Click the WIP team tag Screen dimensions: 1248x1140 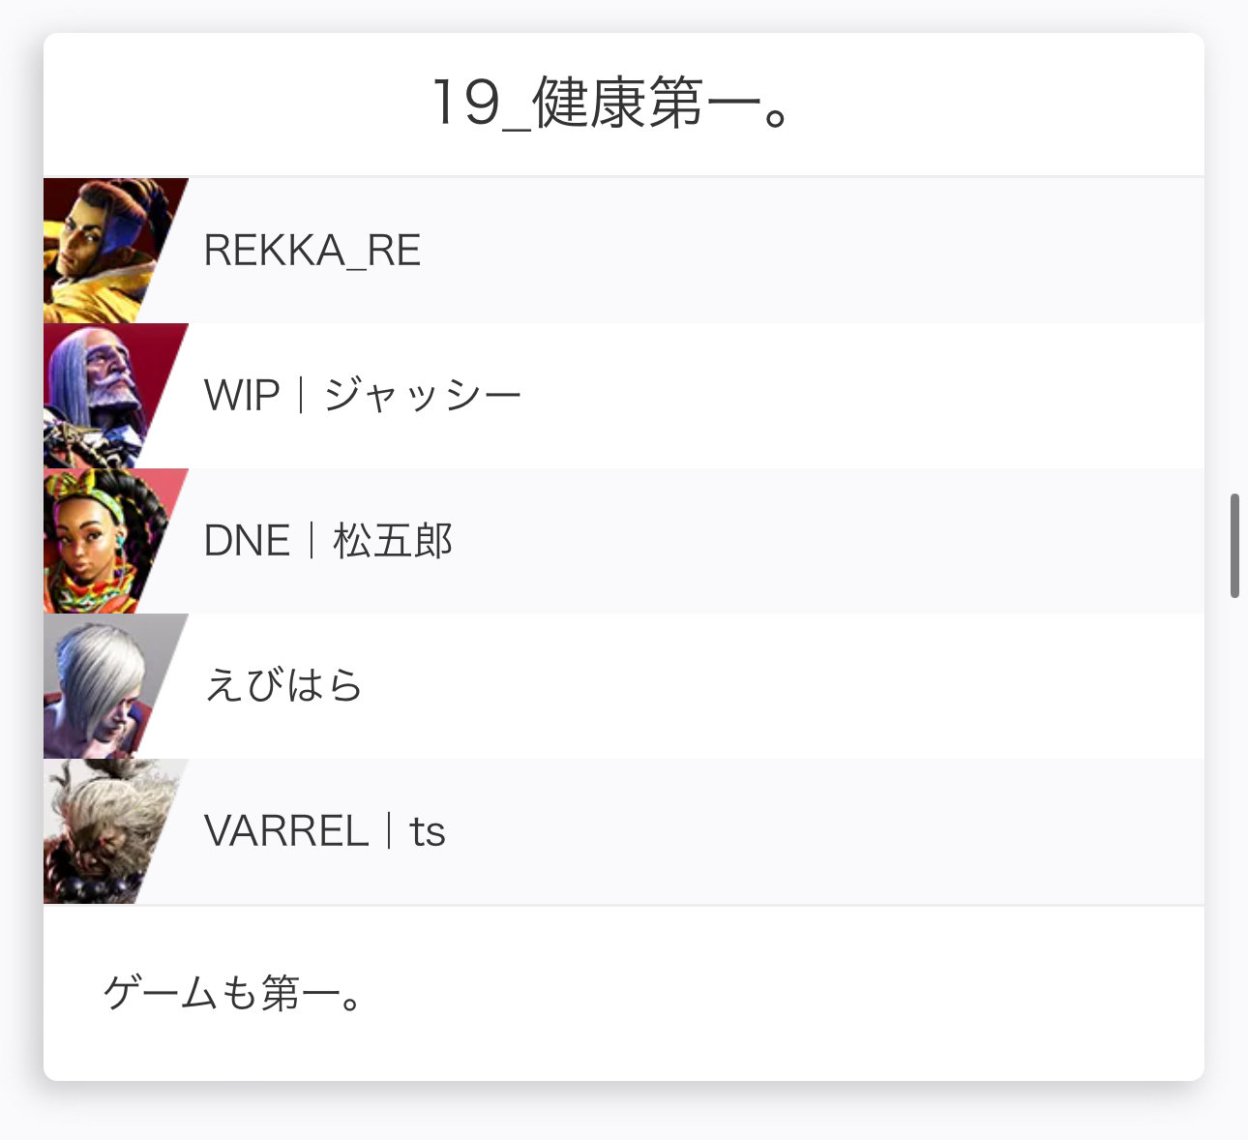(x=242, y=396)
